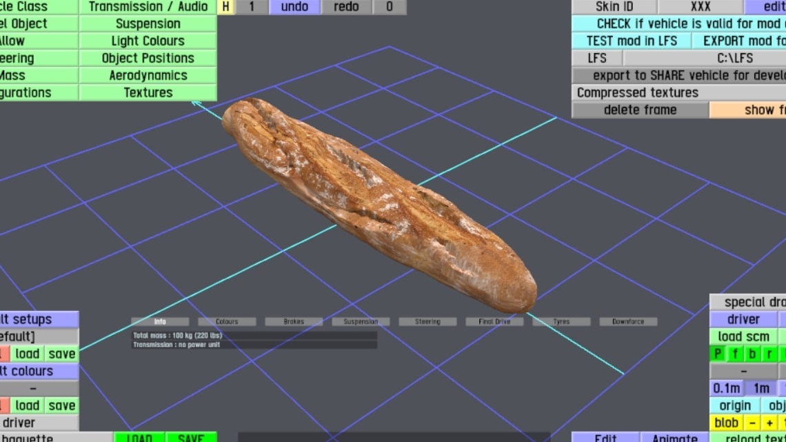Click EXPORT mod button
This screenshot has height=442, width=786.
coord(739,41)
